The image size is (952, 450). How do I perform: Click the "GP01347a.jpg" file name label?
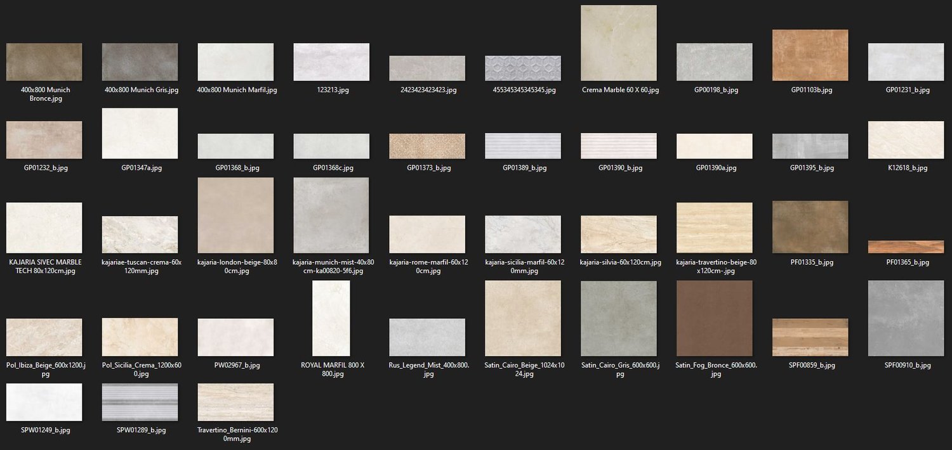(142, 168)
